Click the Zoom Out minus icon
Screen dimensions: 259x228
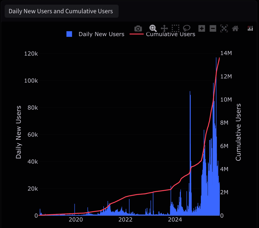pos(213,28)
